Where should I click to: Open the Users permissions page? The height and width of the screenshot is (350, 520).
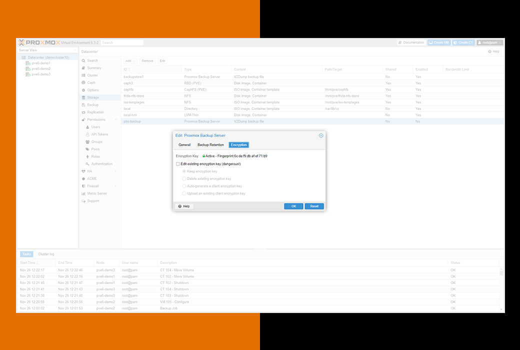coord(93,127)
